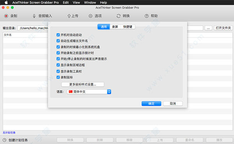This screenshot has height=144, width=234.
Task: Open the Help menu in menu bar
Action: (x=103, y=3)
